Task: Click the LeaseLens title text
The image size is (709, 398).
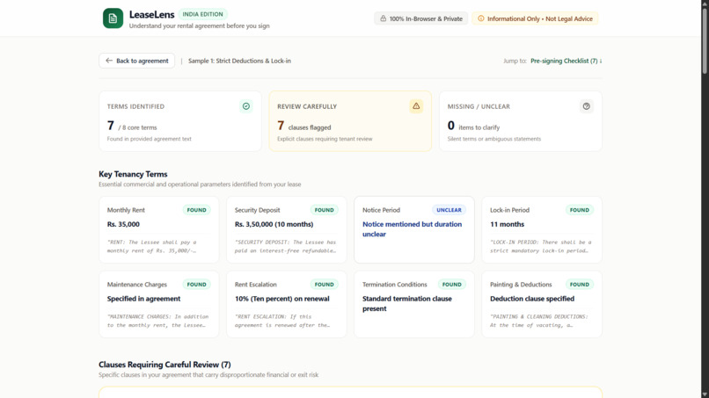Action: coord(151,14)
